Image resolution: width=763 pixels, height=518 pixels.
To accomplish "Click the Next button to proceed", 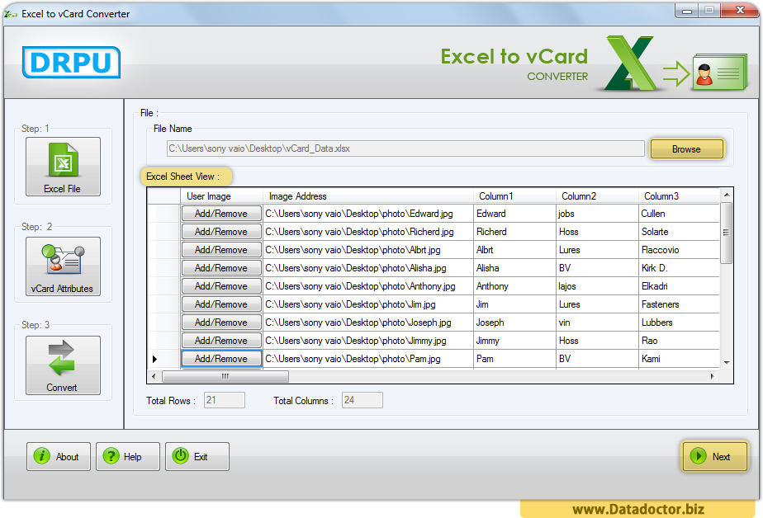I will coord(715,456).
